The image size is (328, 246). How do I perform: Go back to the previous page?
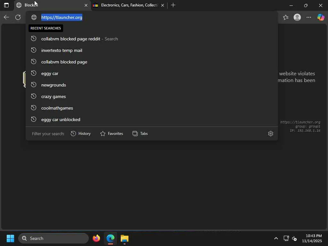click(6, 17)
